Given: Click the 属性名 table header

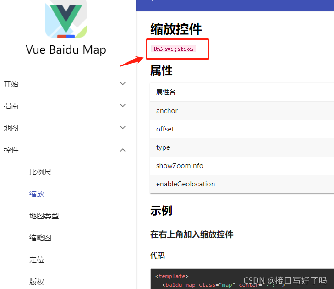Looking at the screenshot, I should 166,92.
